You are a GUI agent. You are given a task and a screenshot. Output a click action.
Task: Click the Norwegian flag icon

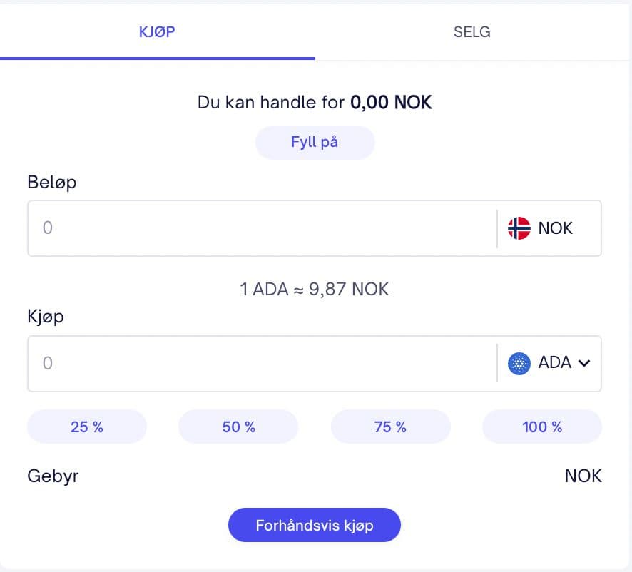(x=519, y=228)
